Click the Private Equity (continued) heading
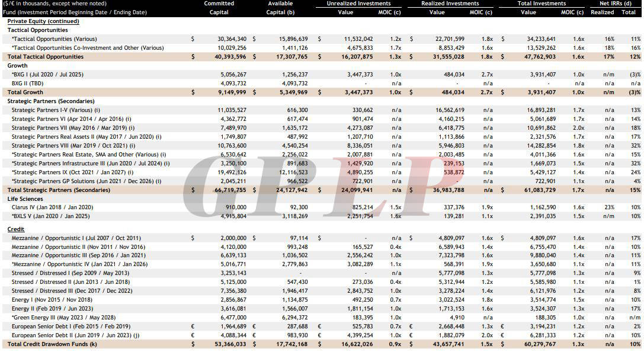This screenshot has height=355, width=644. 43,21
